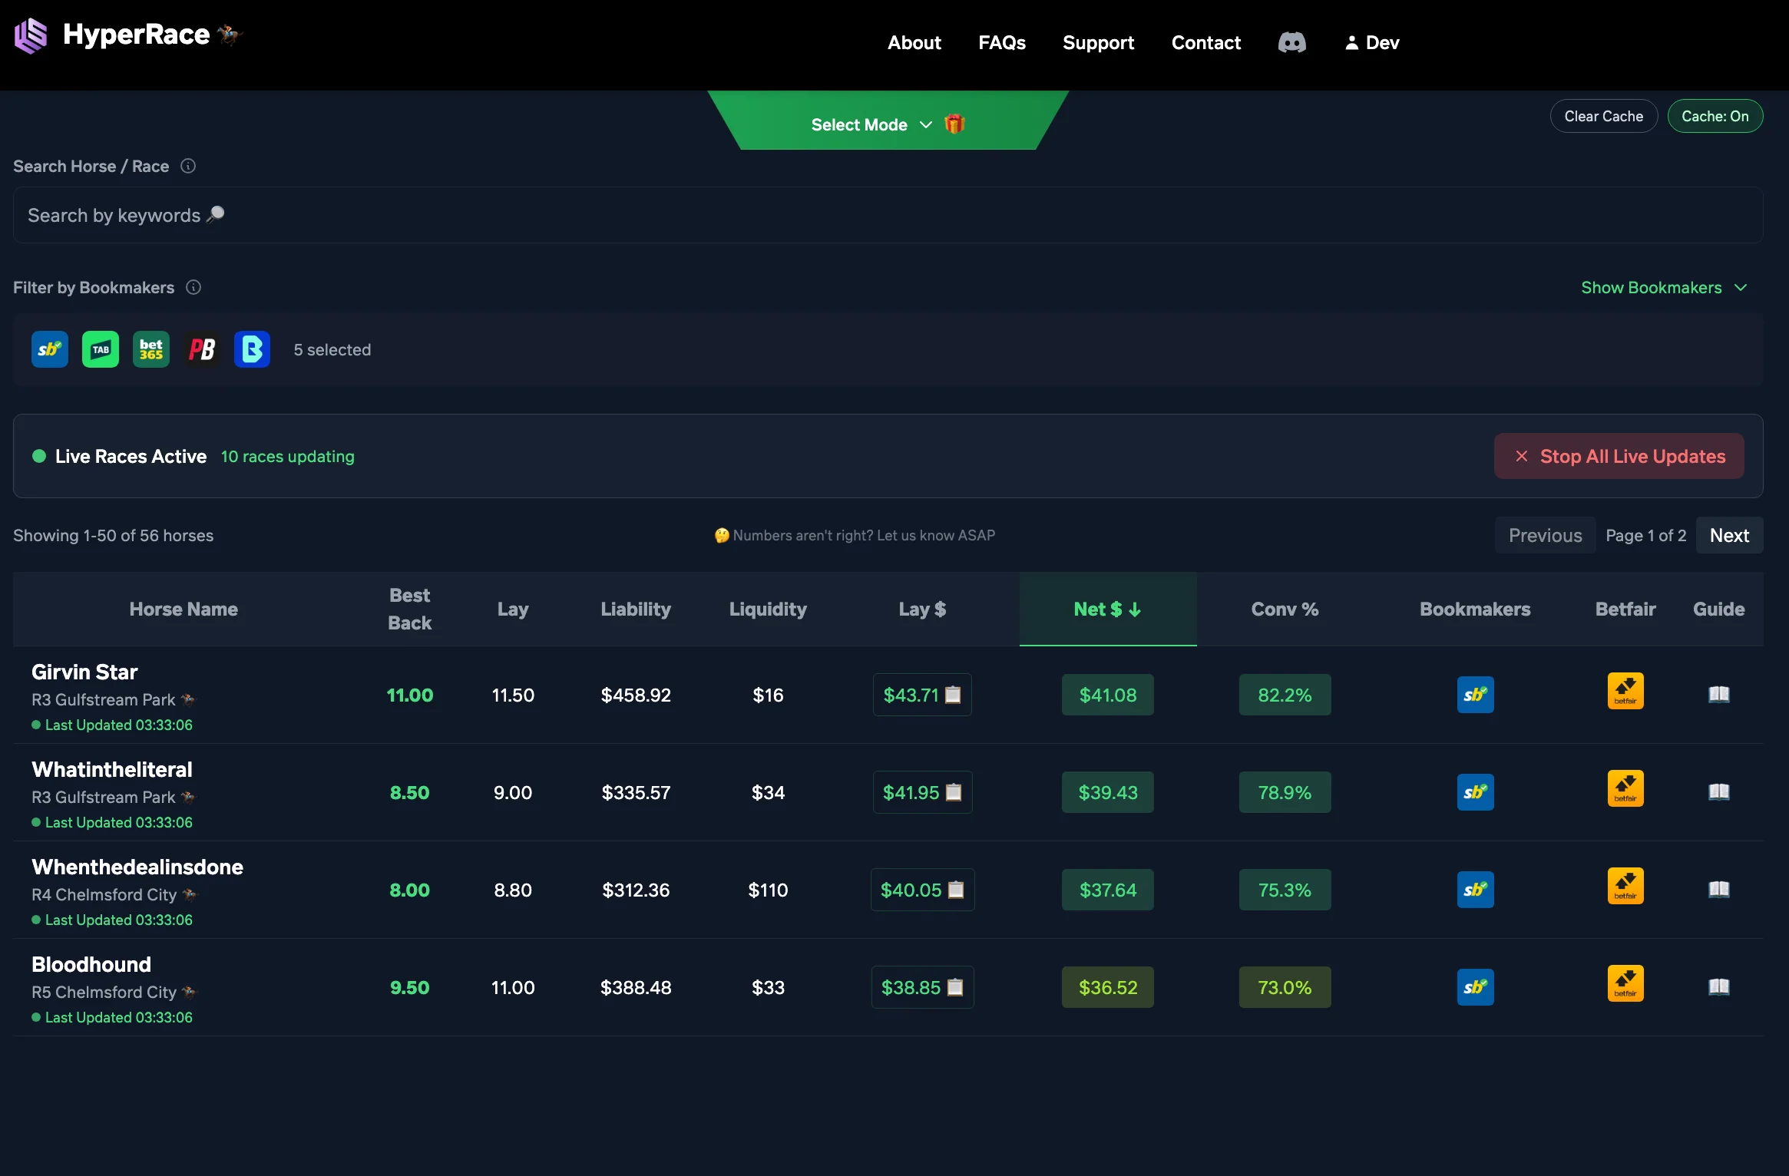Viewport: 1789px width, 1176px height.
Task: Open the Dev account dropdown
Action: (1371, 42)
